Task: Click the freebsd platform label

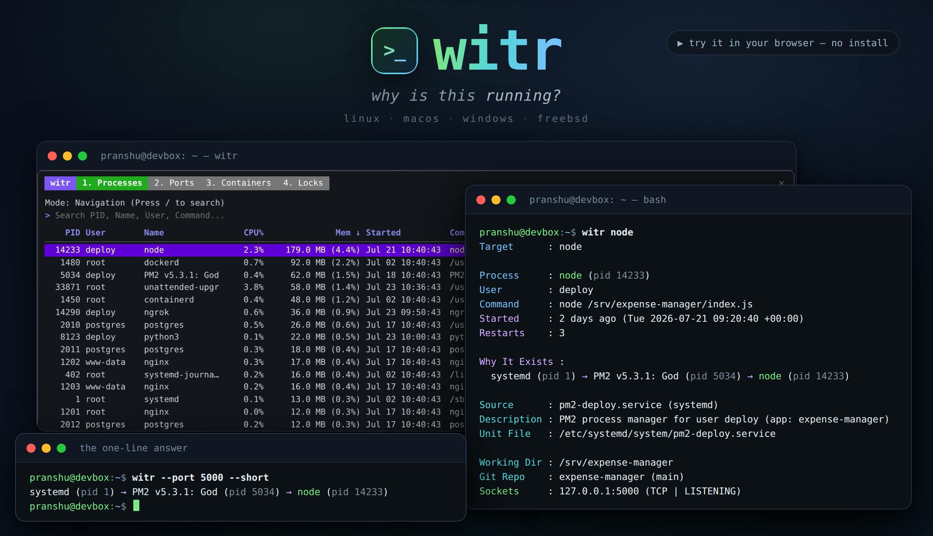Action: pyautogui.click(x=563, y=118)
